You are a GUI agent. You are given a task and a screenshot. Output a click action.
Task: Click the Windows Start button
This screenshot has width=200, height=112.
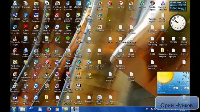tap(14, 109)
